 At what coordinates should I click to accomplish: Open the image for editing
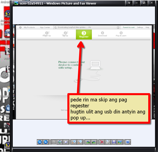[120, 142]
